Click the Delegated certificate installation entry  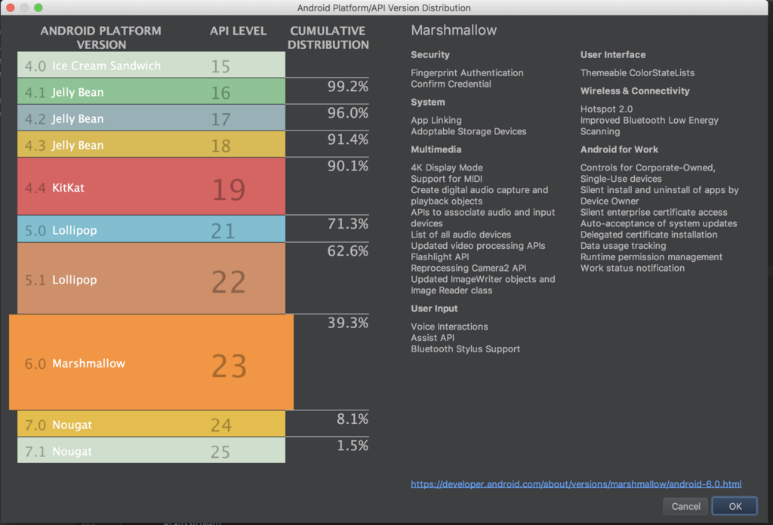coord(648,235)
